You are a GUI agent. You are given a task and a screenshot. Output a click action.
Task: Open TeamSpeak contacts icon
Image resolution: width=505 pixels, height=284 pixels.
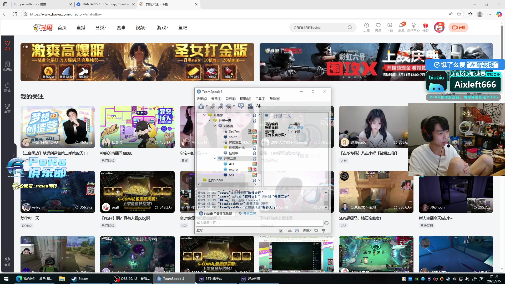pos(250,106)
